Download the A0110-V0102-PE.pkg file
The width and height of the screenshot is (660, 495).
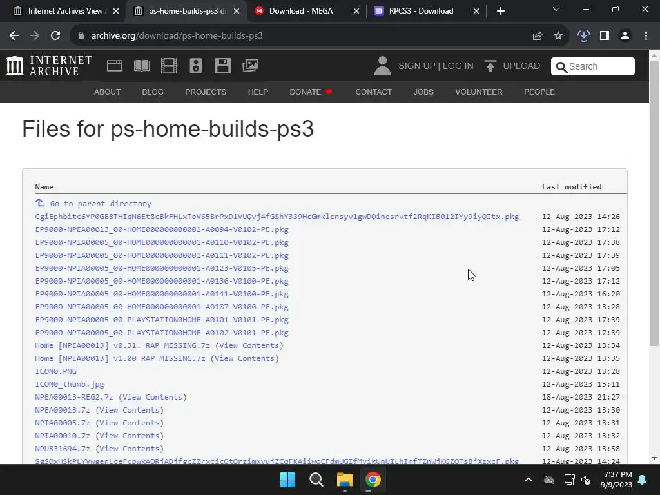pos(162,242)
